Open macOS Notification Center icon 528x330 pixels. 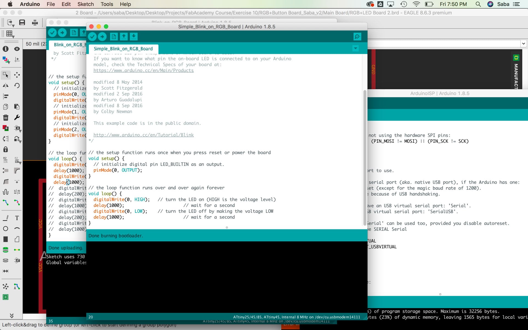click(516, 4)
